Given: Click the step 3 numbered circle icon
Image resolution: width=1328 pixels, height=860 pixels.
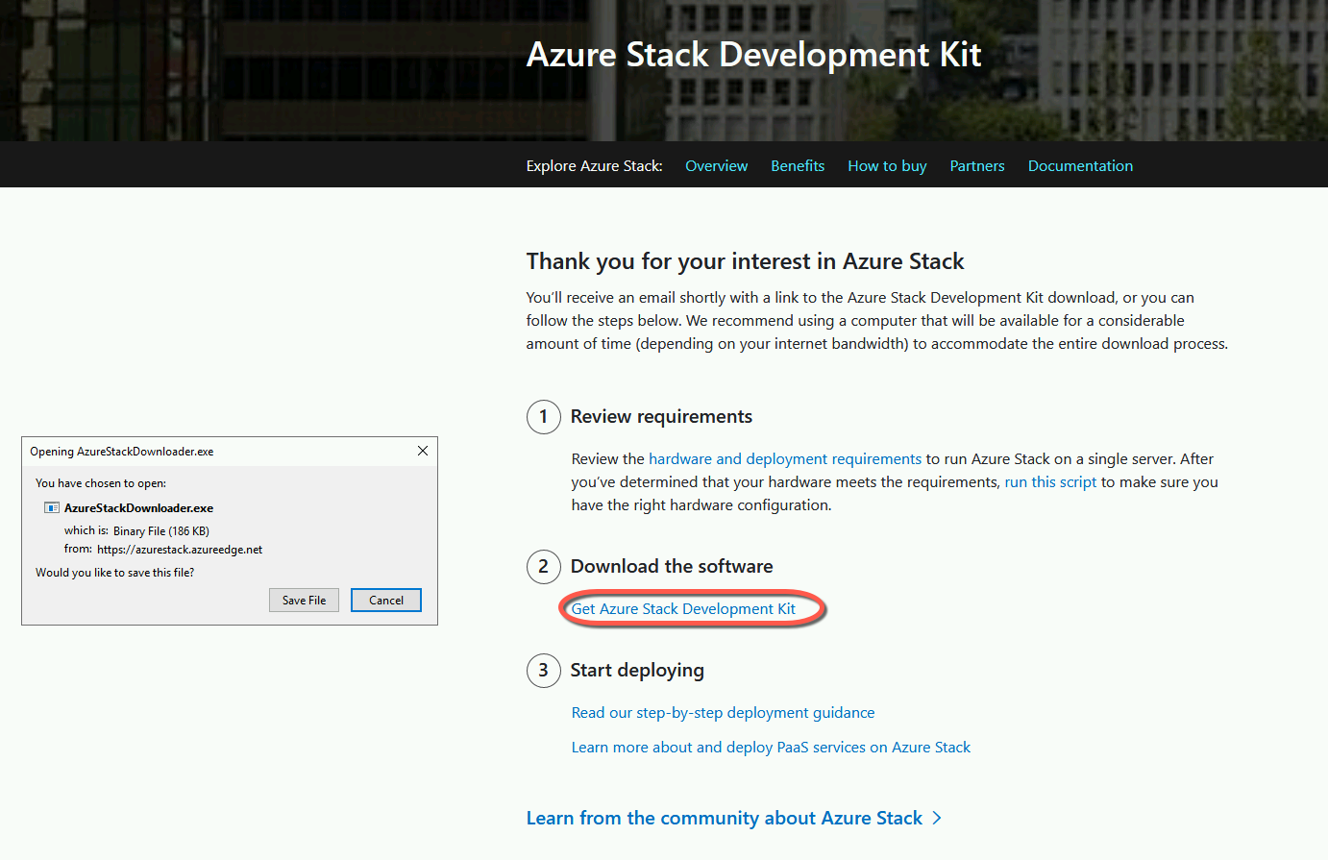Looking at the screenshot, I should coord(544,671).
